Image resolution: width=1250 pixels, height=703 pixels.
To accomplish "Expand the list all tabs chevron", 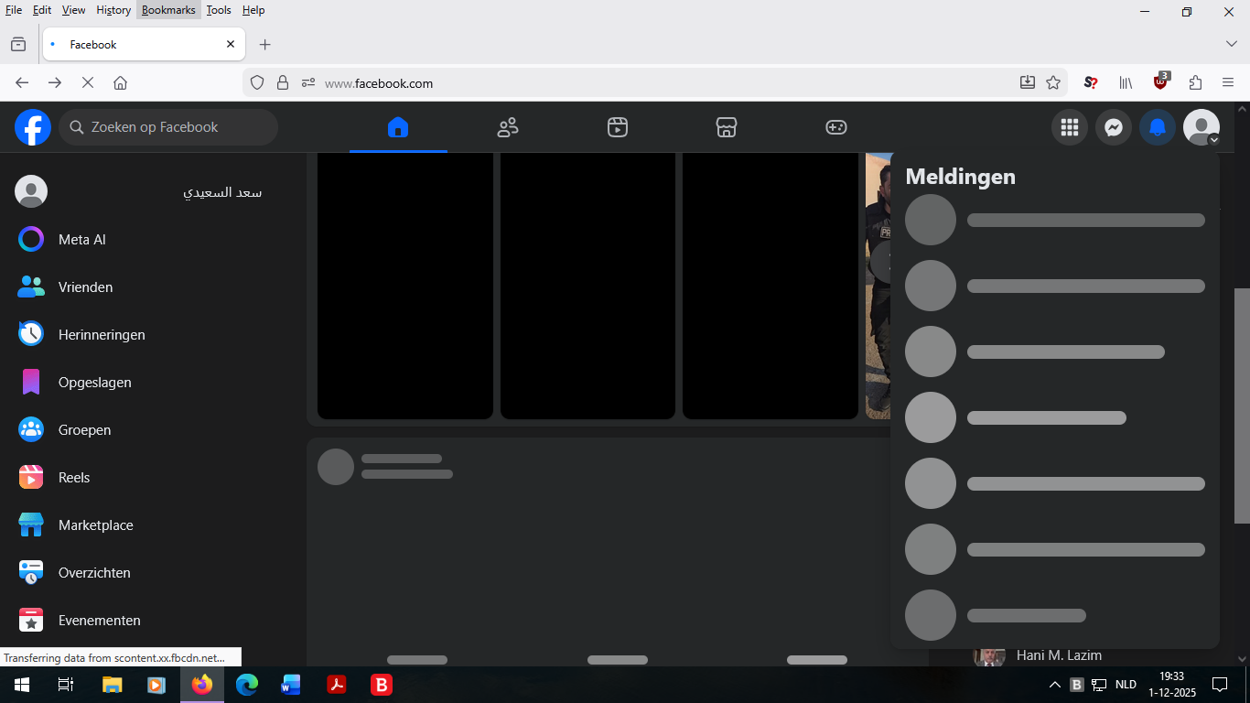I will pyautogui.click(x=1231, y=44).
